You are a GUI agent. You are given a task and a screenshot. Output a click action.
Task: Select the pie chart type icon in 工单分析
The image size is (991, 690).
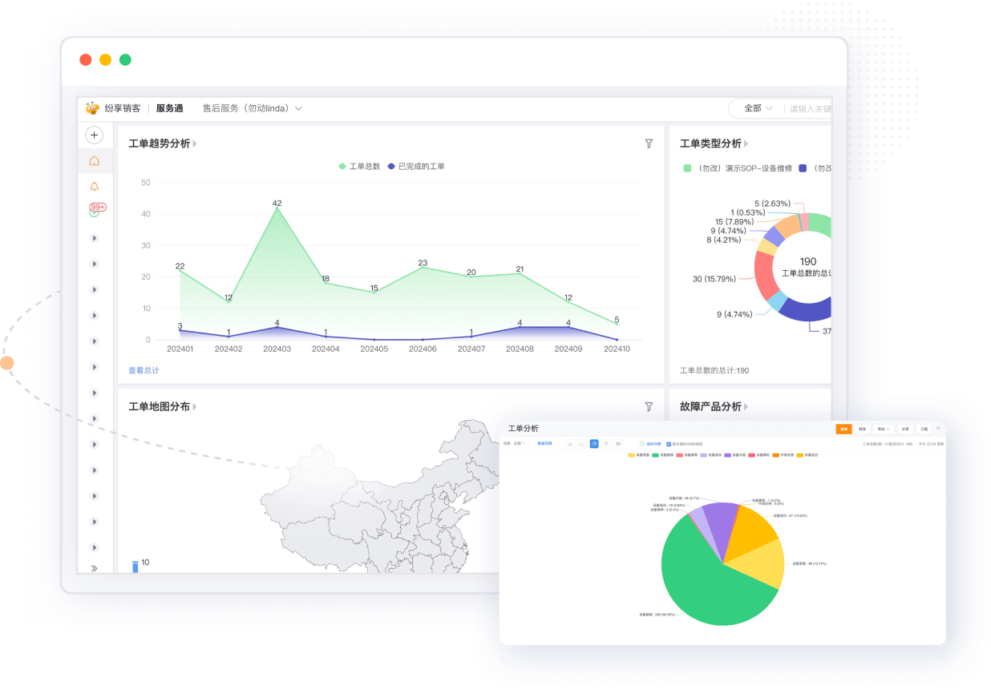(x=594, y=443)
